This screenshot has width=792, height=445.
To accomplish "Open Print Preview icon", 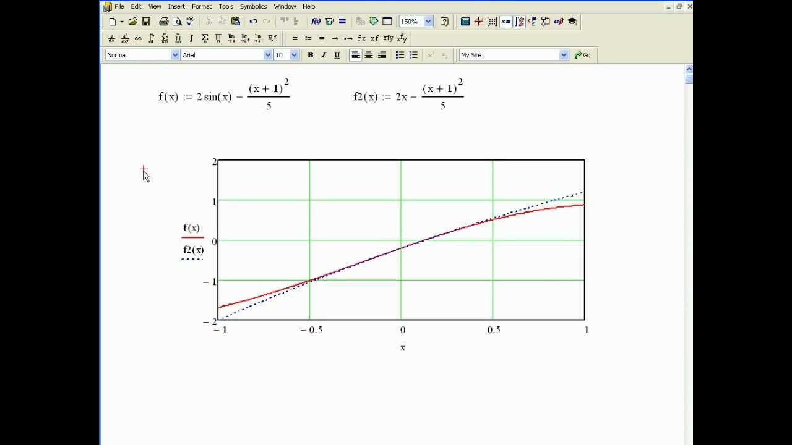I will pyautogui.click(x=177, y=22).
